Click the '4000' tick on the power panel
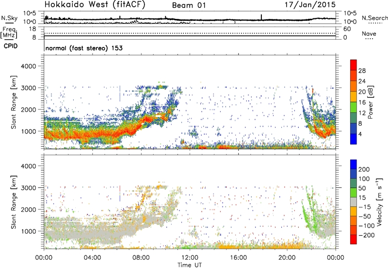This screenshot has width=388, height=268. 29,66
